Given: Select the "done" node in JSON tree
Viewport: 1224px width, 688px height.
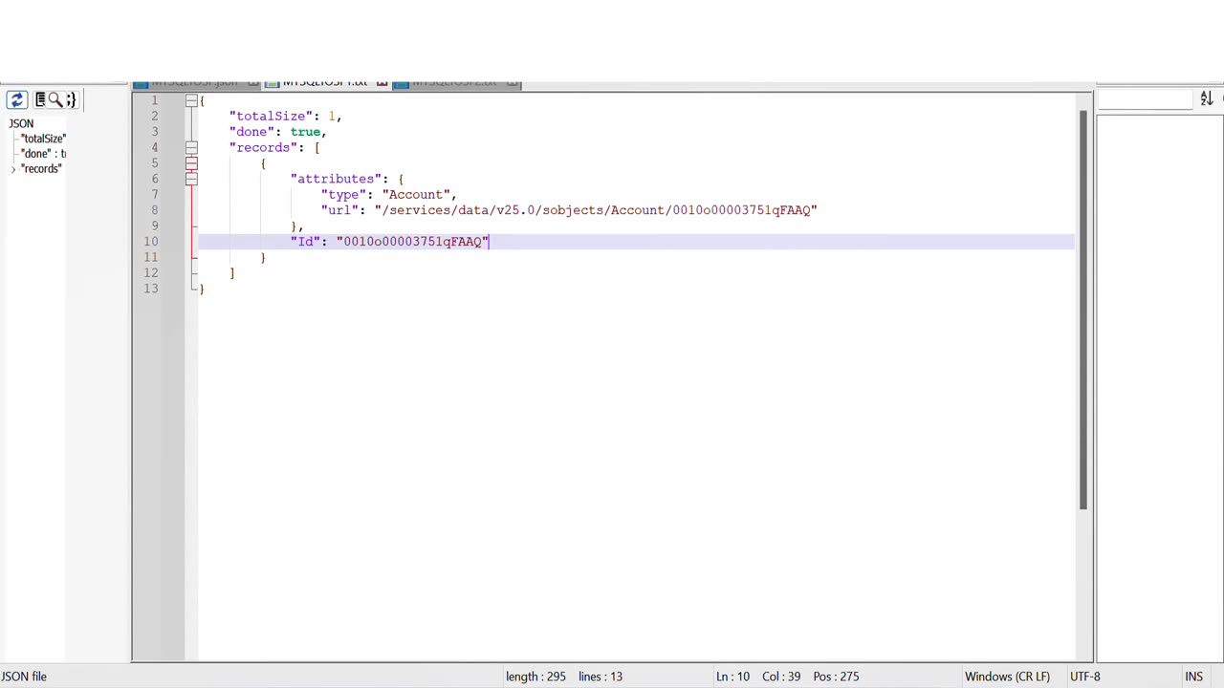Looking at the screenshot, I should pos(43,154).
